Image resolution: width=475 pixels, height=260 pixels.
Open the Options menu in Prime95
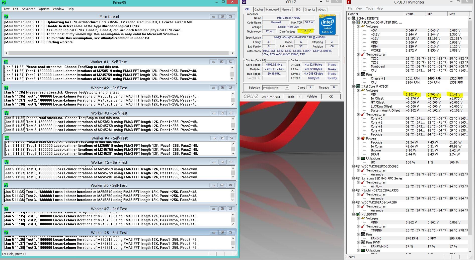(44, 9)
